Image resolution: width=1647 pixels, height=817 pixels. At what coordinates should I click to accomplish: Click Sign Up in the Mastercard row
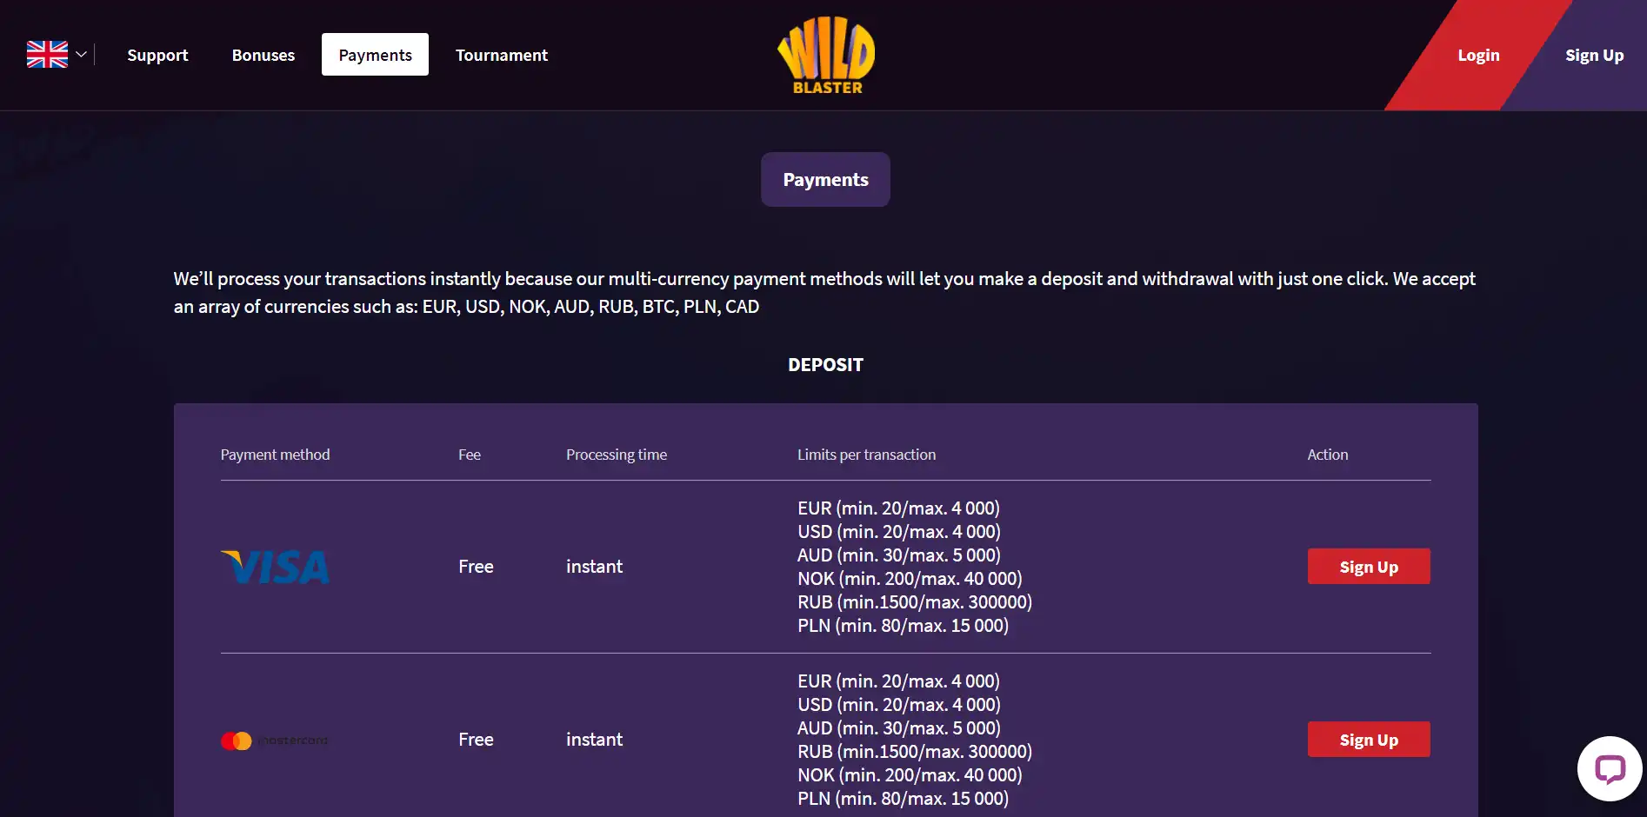[x=1369, y=740]
